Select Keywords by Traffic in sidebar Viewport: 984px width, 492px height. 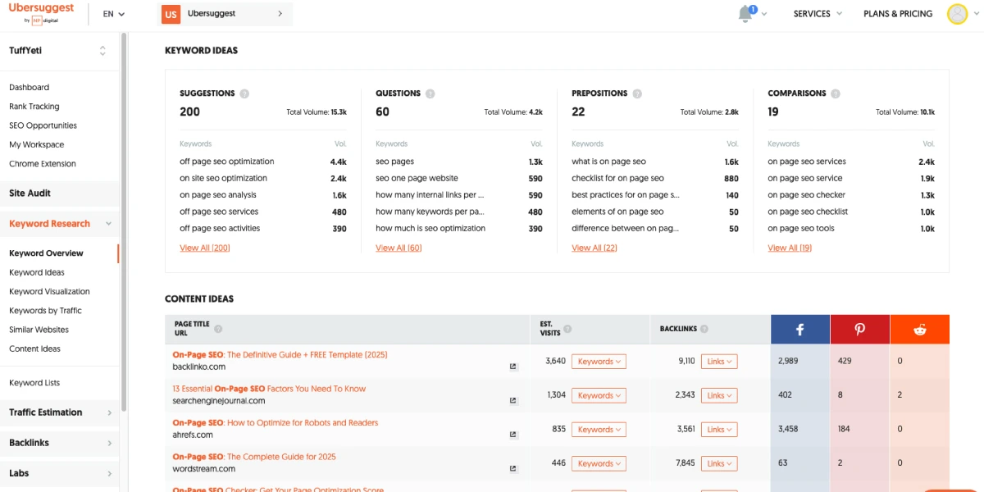[45, 311]
